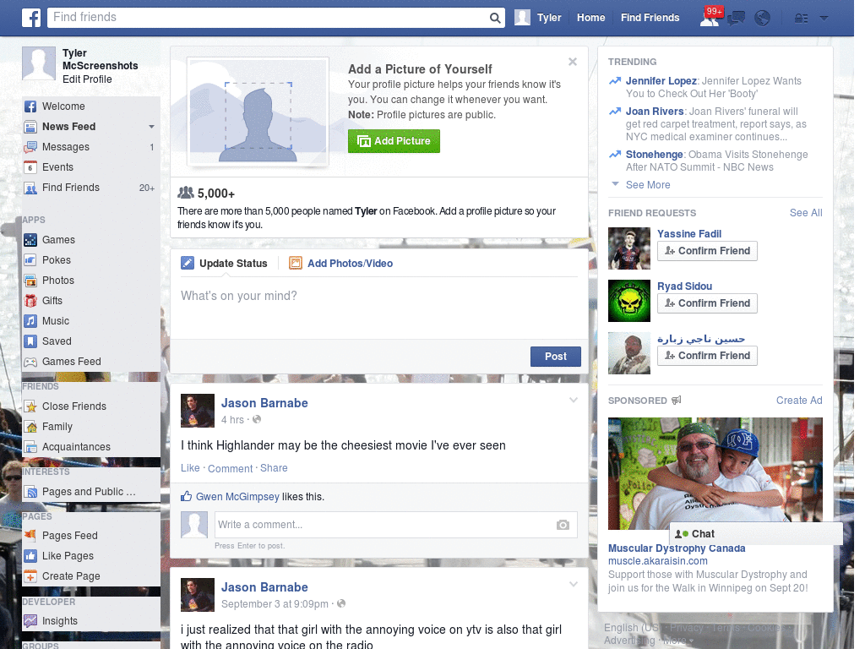
Task: Switch to Add Photos/Video tab
Action: tap(341, 264)
